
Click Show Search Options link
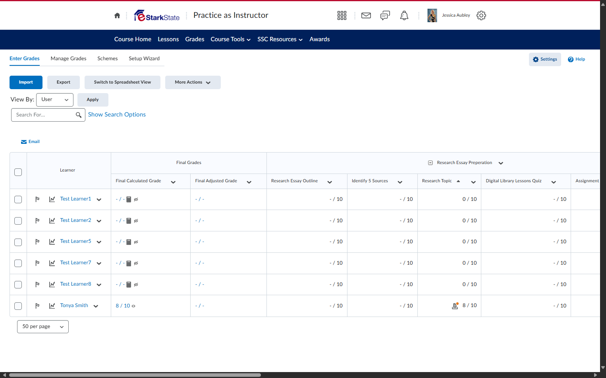tap(117, 115)
